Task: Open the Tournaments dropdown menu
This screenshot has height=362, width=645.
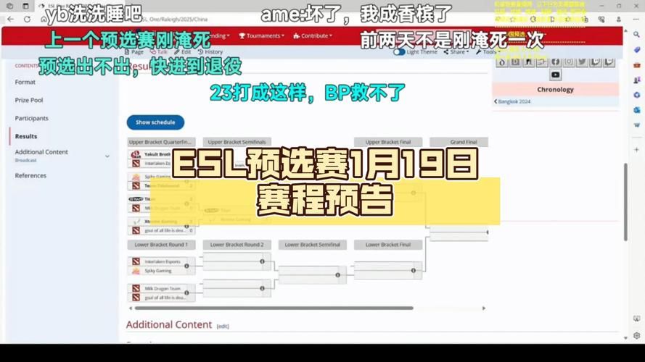Action: point(262,35)
